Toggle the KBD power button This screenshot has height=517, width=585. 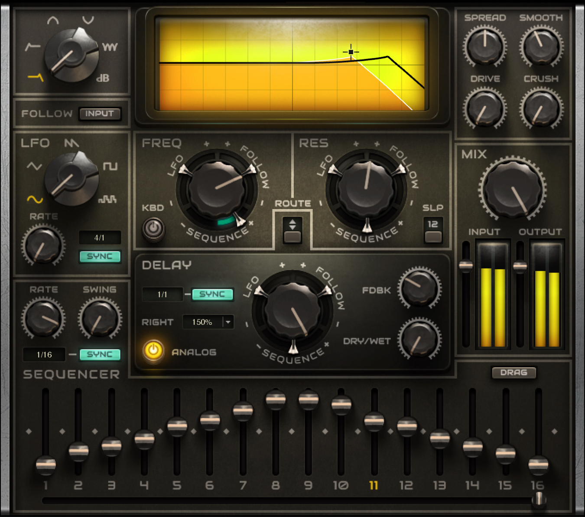[x=153, y=227]
